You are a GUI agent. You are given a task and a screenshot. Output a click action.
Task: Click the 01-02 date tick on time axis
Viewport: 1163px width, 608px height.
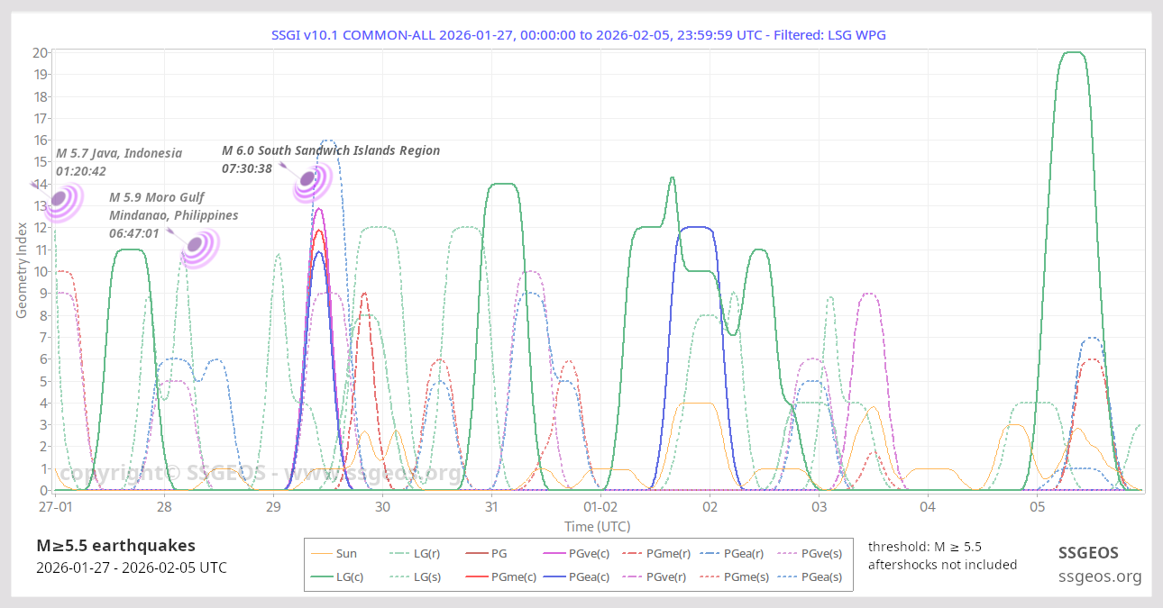(x=600, y=507)
